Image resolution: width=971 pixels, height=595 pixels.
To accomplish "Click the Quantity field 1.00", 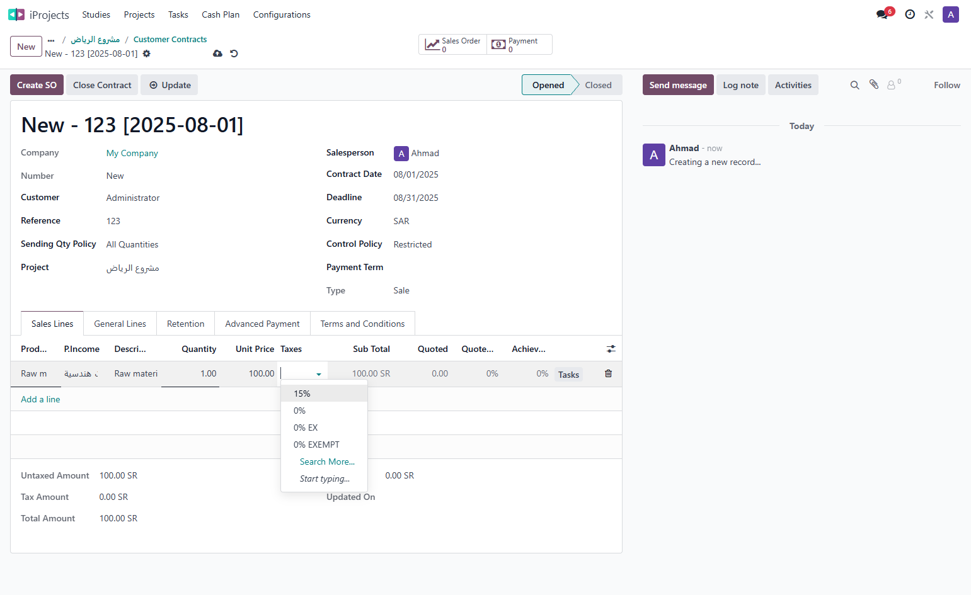I will tap(190, 373).
